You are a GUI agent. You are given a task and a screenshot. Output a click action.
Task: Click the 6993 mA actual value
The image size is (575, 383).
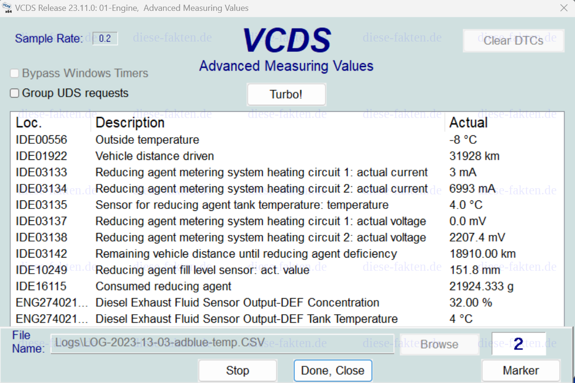pyautogui.click(x=472, y=189)
